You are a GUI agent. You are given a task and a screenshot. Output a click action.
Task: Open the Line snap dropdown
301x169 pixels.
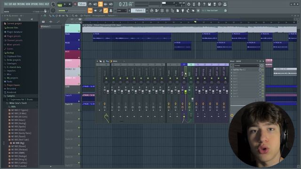[122, 10]
